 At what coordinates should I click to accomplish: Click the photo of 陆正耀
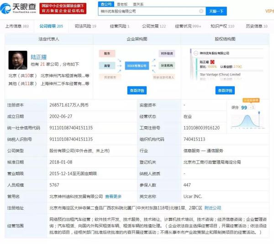[x=17, y=60]
